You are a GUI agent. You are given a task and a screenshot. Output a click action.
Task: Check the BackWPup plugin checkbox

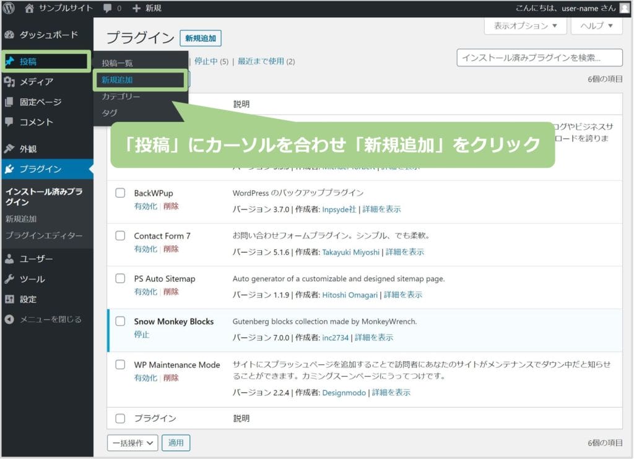tap(120, 193)
